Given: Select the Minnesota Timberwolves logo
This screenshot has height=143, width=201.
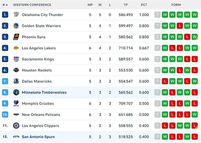Looking at the screenshot, I should [16, 92].
